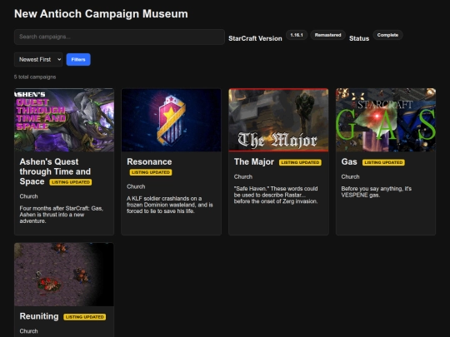Click description 'Before you say anything, it's VESPENE gas'
450x337 pixels.
(376, 191)
